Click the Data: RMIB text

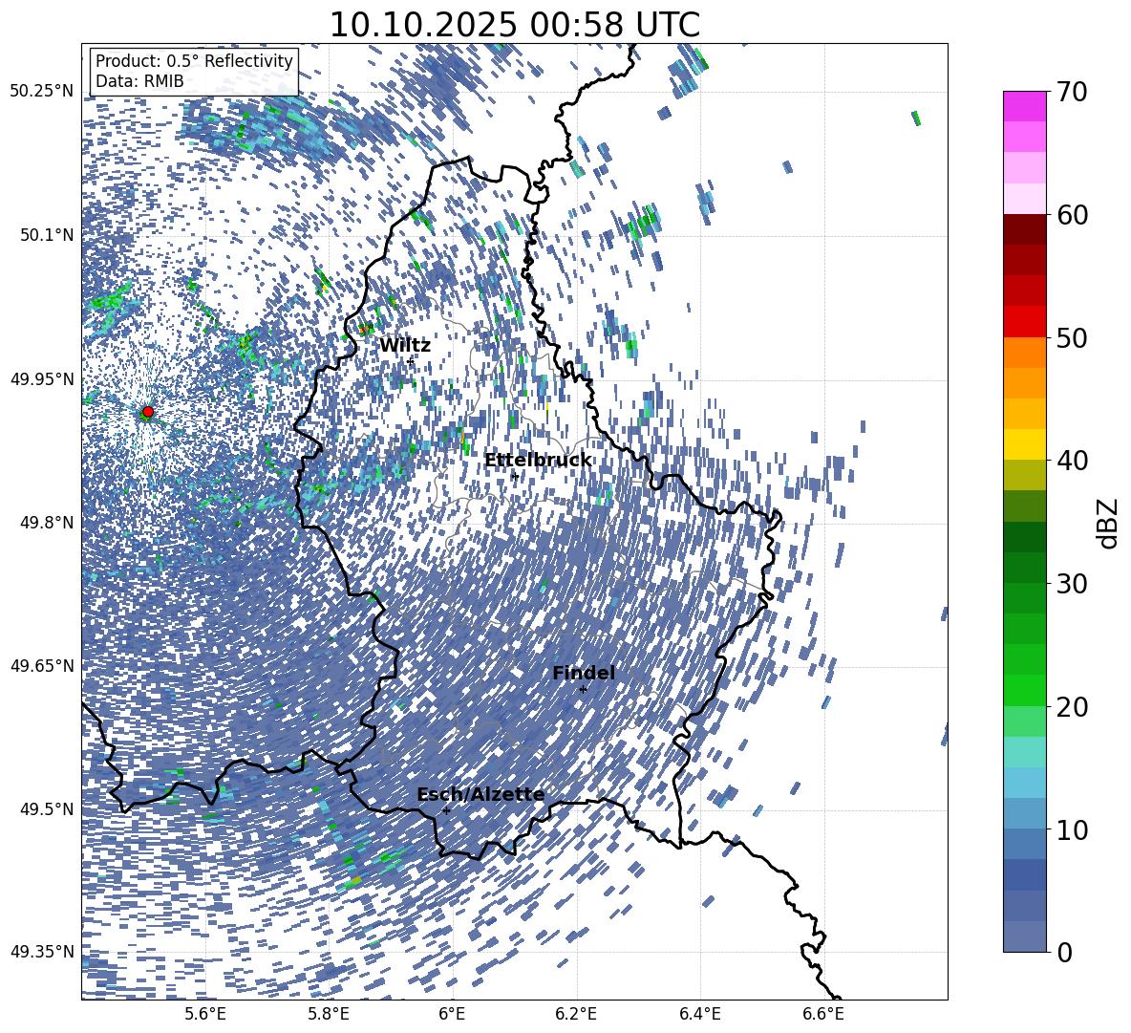[x=139, y=81]
